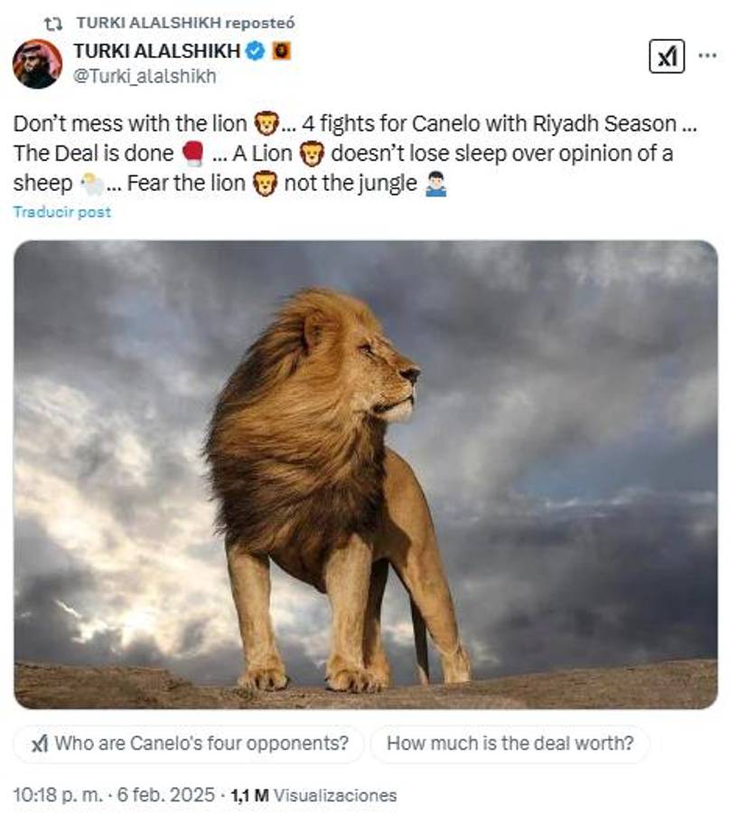Image resolution: width=738 pixels, height=814 pixels.
Task: Click the repost arrows icon
Action: tap(53, 24)
